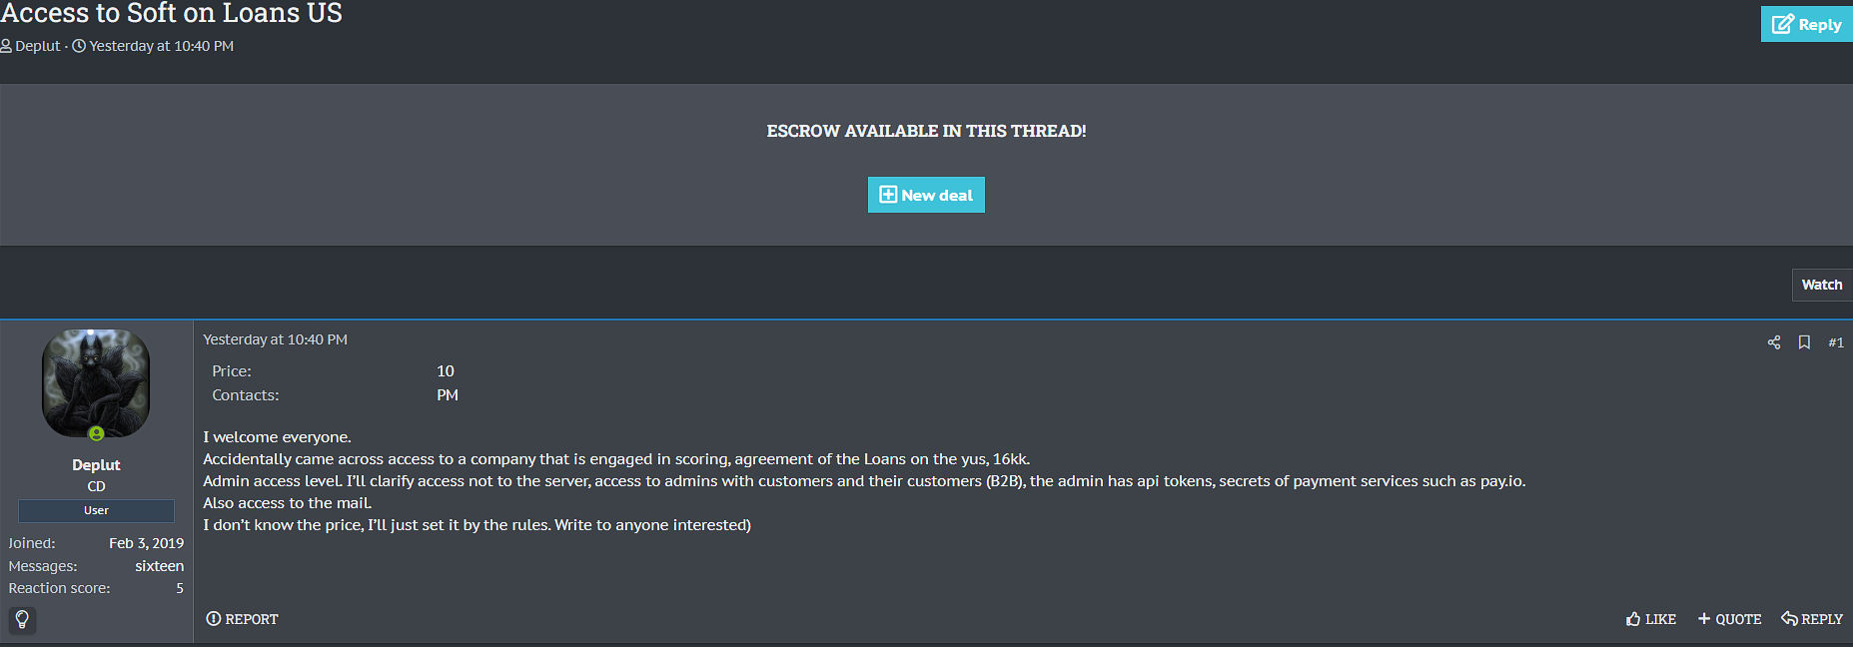Like the post by Deplut
The width and height of the screenshot is (1853, 647).
[x=1651, y=619]
